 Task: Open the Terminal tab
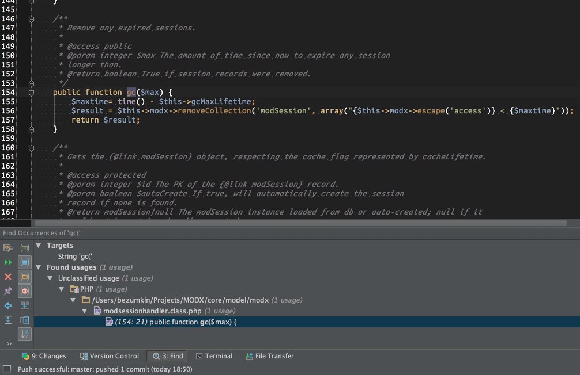tap(214, 356)
